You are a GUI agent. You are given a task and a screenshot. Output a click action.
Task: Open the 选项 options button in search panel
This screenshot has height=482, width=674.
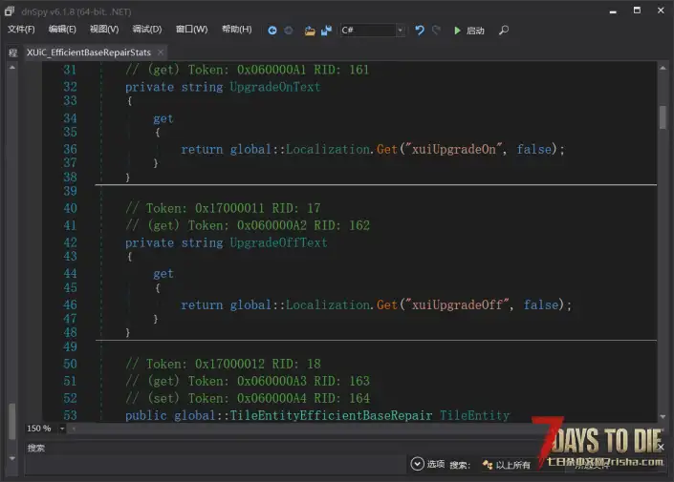pos(427,464)
